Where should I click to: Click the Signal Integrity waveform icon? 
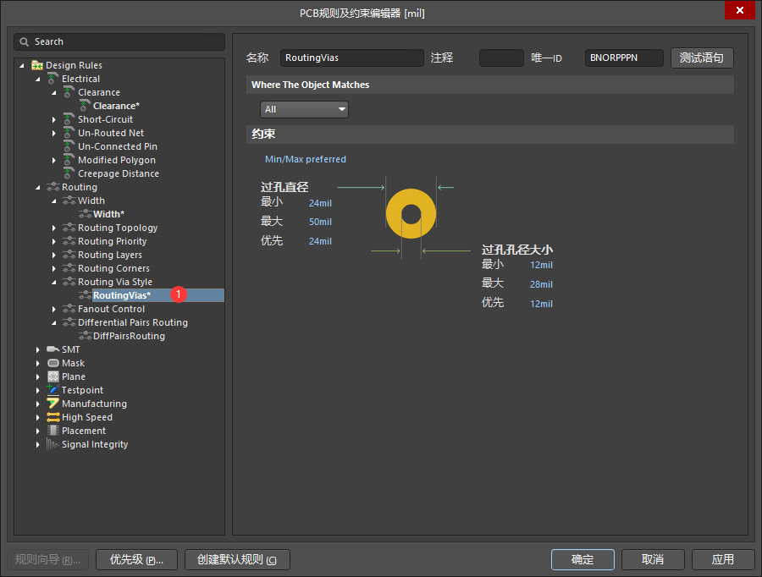pyautogui.click(x=52, y=444)
